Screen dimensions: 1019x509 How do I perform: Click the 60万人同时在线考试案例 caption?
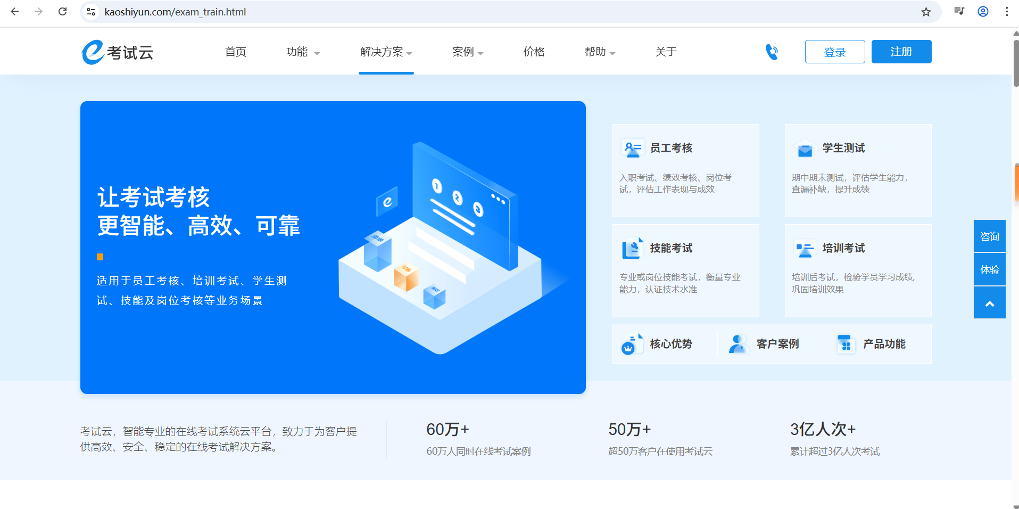pyautogui.click(x=478, y=451)
